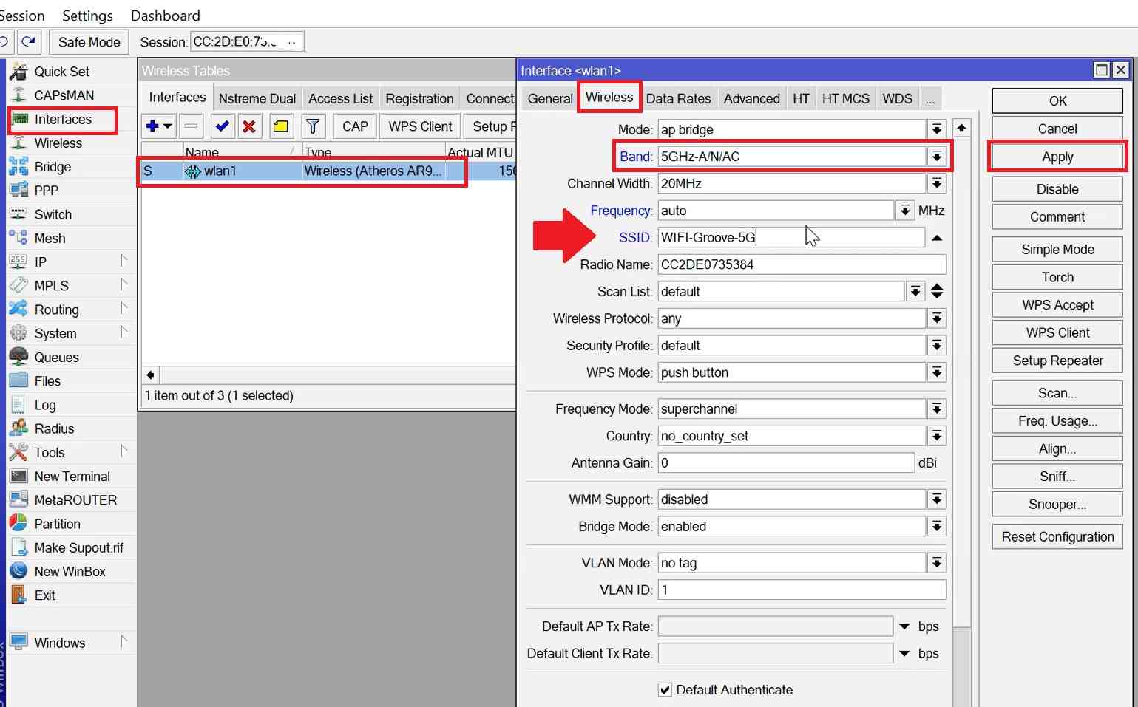Viewport: 1138px width, 707px height.
Task: Open Quick Set in sidebar
Action: 61,72
